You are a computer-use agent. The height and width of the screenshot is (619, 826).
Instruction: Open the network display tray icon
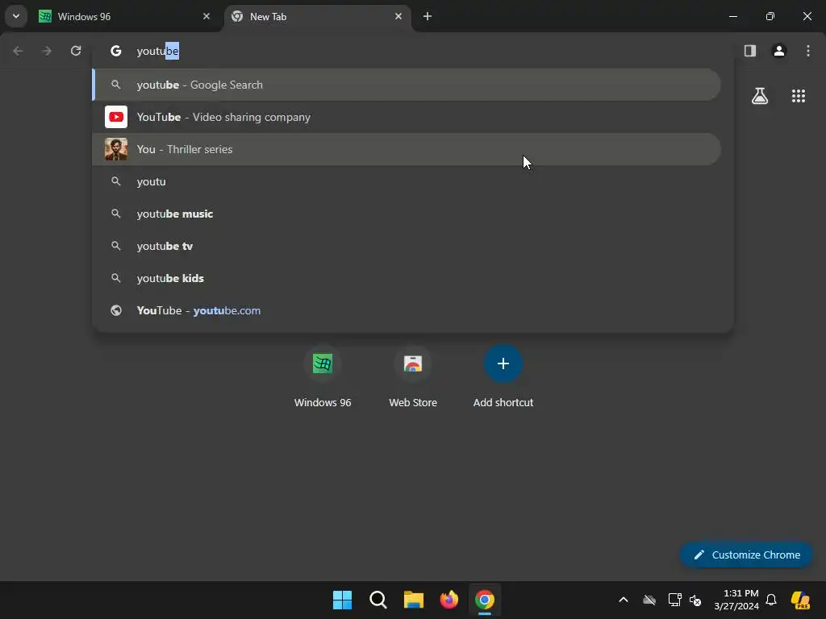tap(674, 600)
